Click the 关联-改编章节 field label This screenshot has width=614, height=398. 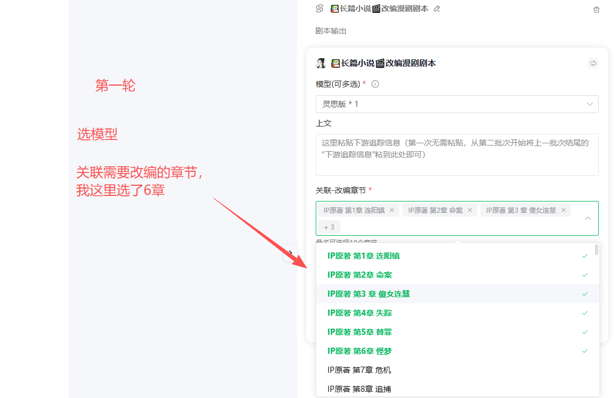[341, 190]
